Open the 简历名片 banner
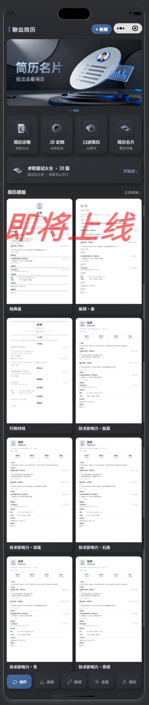This screenshot has height=705, width=149. click(x=74, y=72)
